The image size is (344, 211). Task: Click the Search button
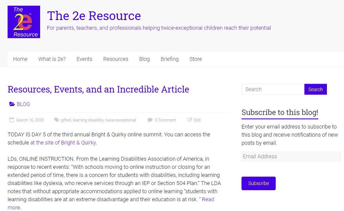pos(315,89)
